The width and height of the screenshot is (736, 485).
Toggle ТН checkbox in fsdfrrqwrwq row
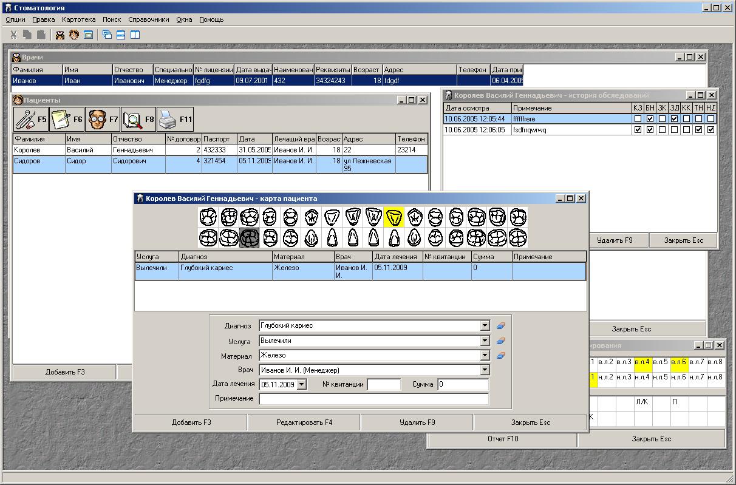[698, 130]
